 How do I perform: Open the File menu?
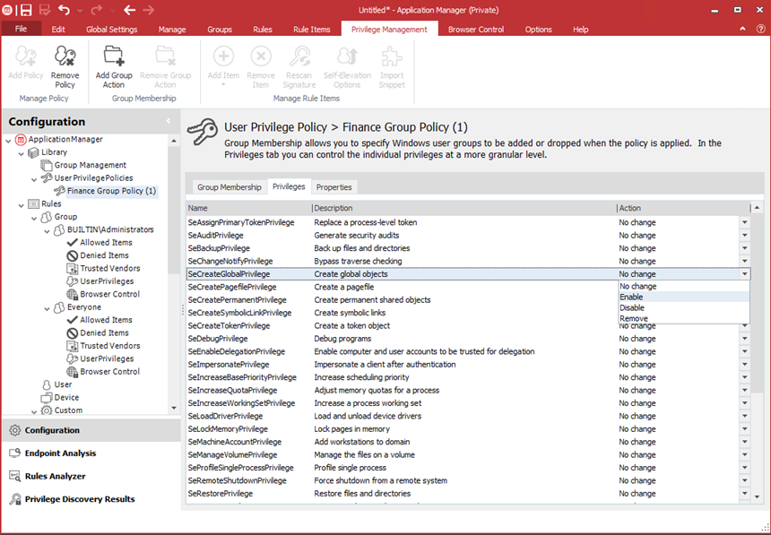[22, 30]
